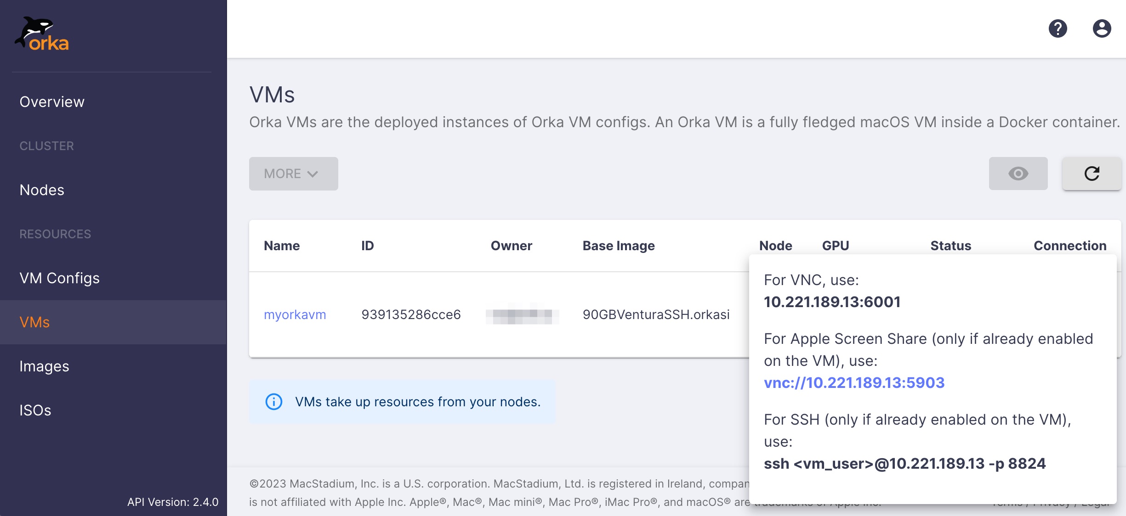Click the ssh command with port 8824
This screenshot has width=1126, height=516.
(x=904, y=463)
